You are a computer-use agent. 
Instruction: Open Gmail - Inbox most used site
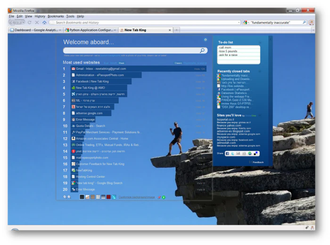point(138,69)
